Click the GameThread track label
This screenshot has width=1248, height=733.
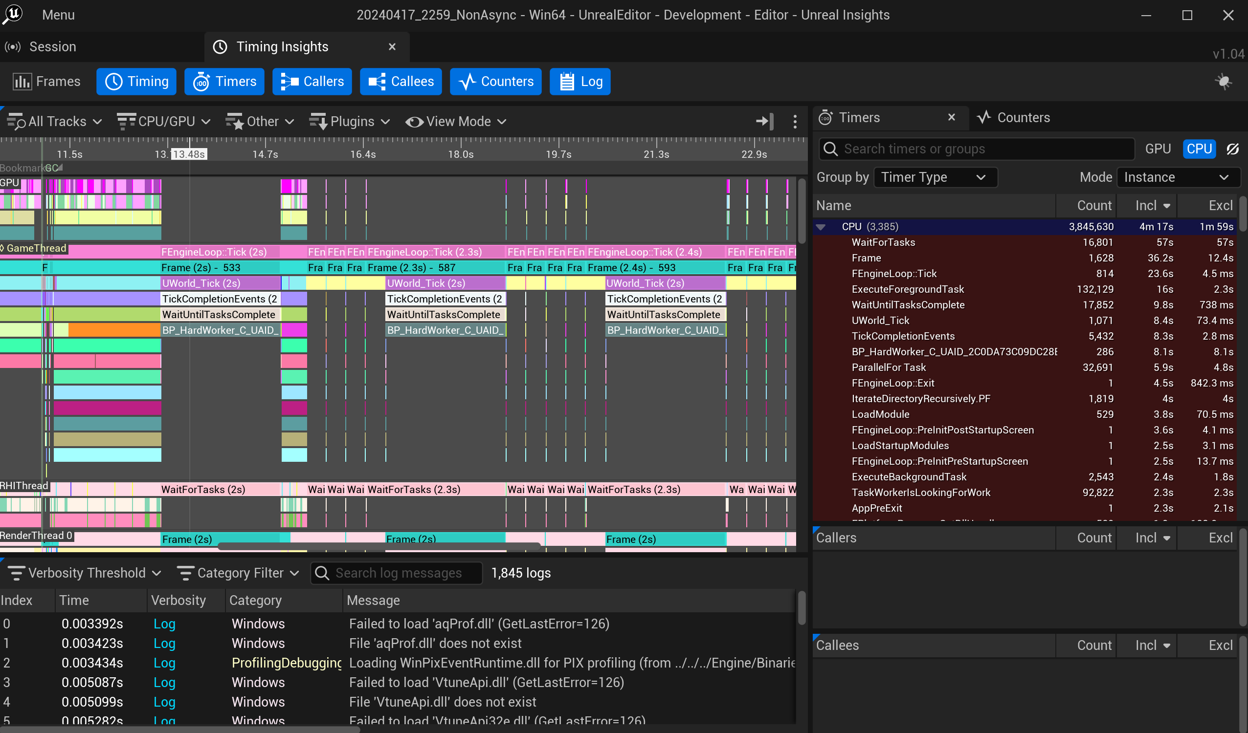[34, 248]
